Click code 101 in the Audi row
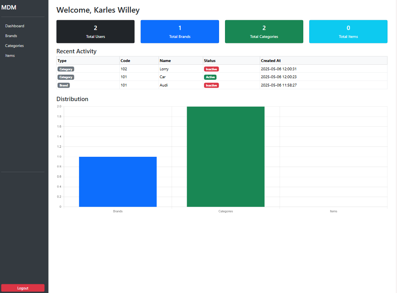Viewport: 397px width, 293px height. [124, 85]
